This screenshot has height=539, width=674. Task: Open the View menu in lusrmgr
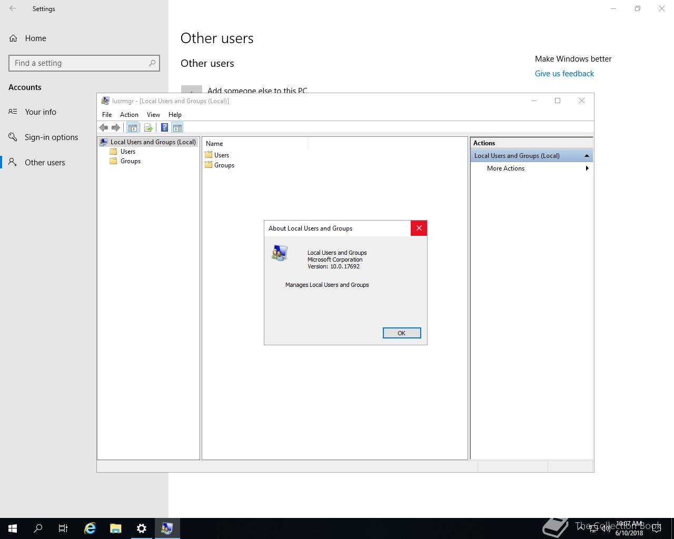pyautogui.click(x=153, y=114)
